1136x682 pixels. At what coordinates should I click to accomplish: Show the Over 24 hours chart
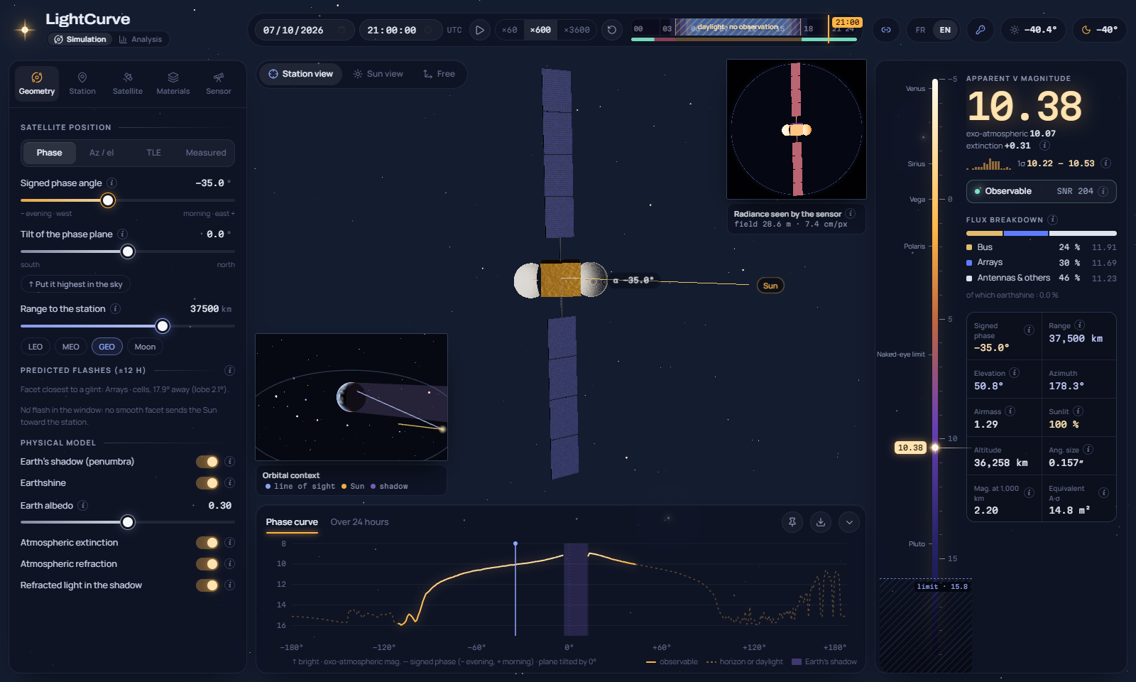click(359, 522)
